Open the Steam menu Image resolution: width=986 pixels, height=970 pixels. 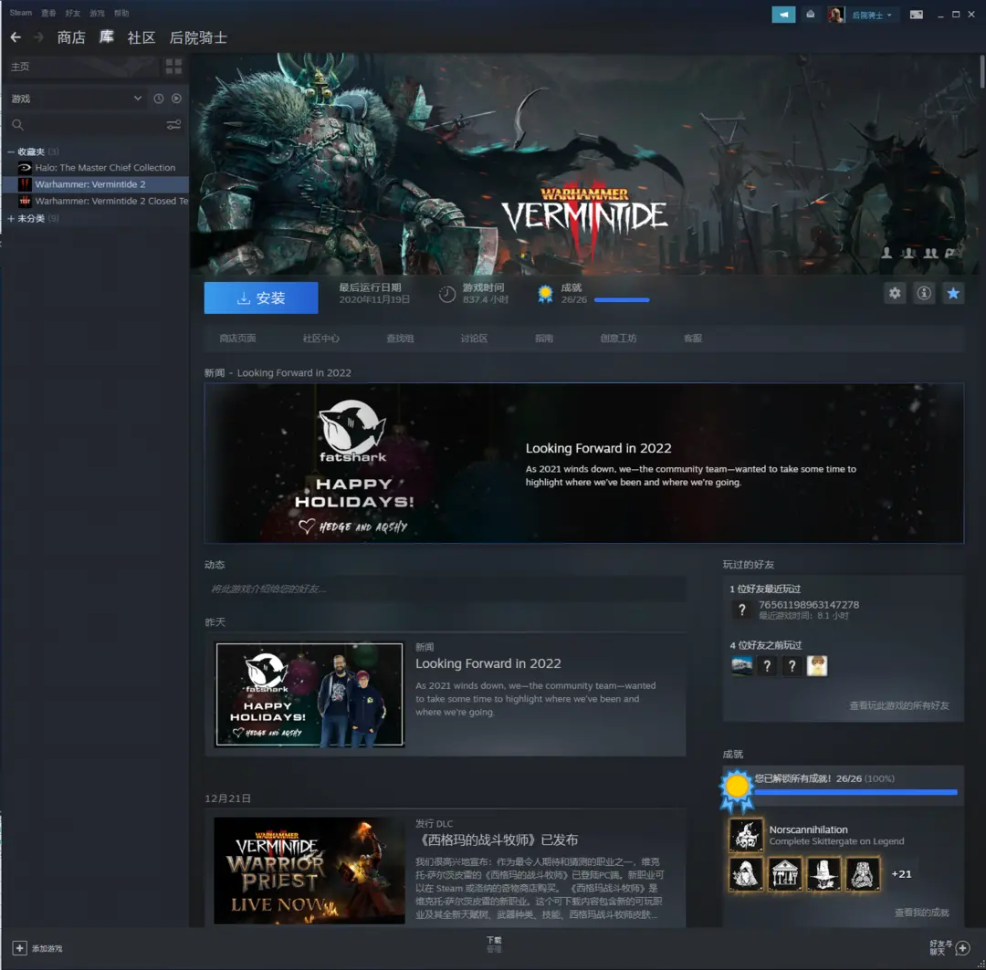click(x=21, y=13)
